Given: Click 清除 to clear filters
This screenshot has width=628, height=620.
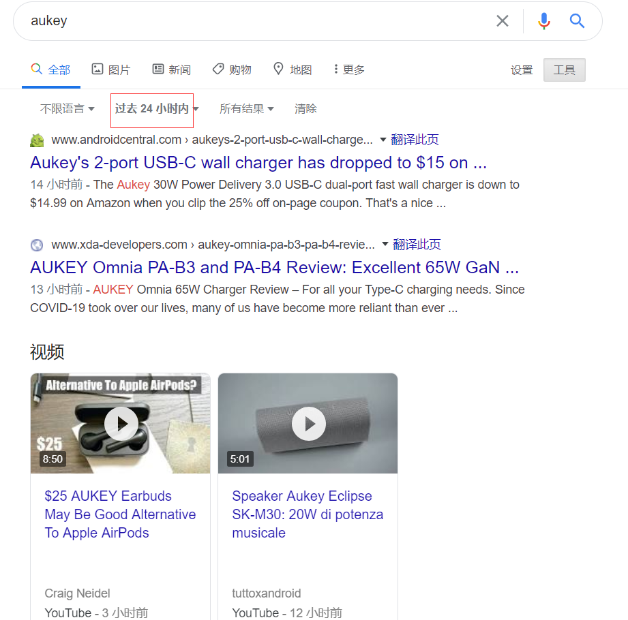Looking at the screenshot, I should 305,108.
